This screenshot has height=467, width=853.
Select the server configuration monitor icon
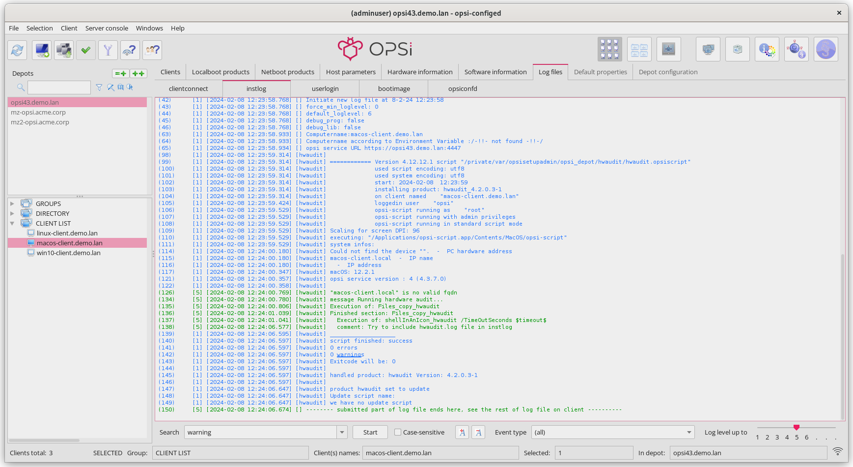(669, 49)
